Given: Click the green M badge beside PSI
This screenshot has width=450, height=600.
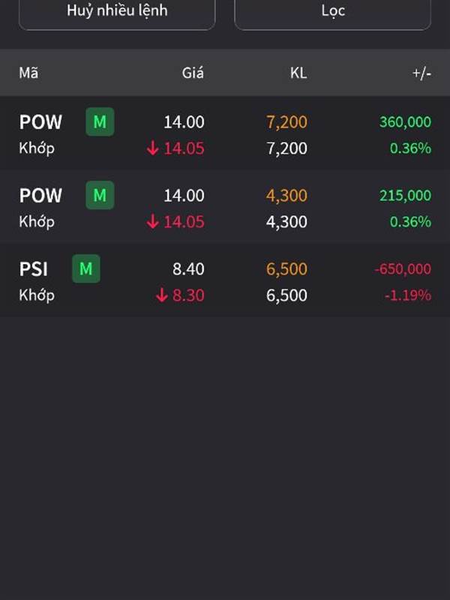Looking at the screenshot, I should pos(86,268).
